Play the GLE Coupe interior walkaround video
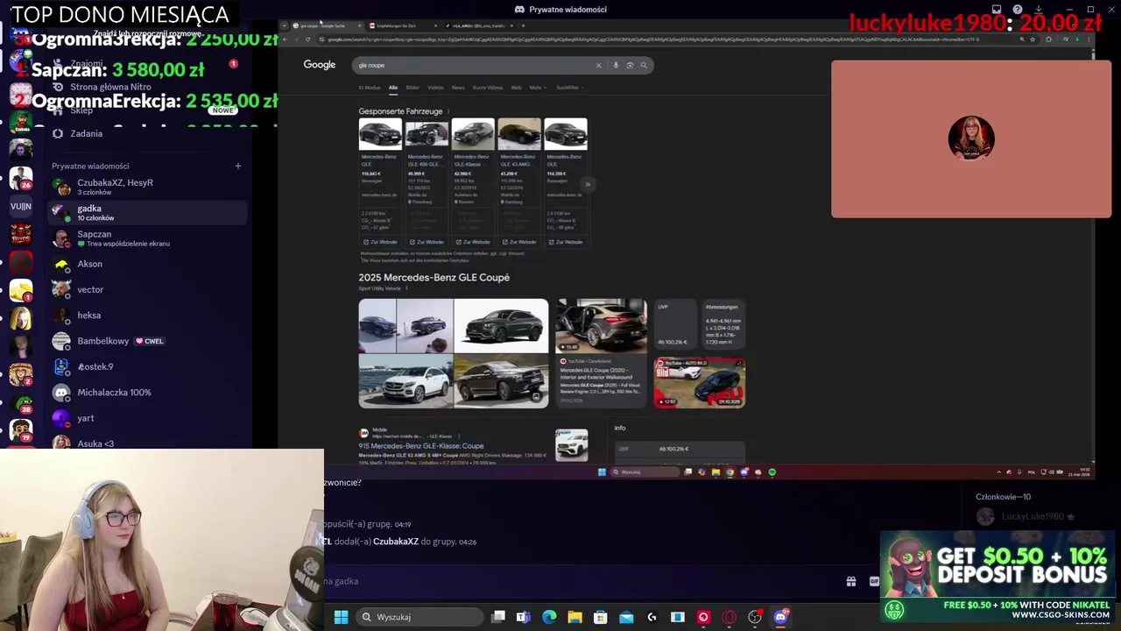The image size is (1121, 631). [601, 325]
